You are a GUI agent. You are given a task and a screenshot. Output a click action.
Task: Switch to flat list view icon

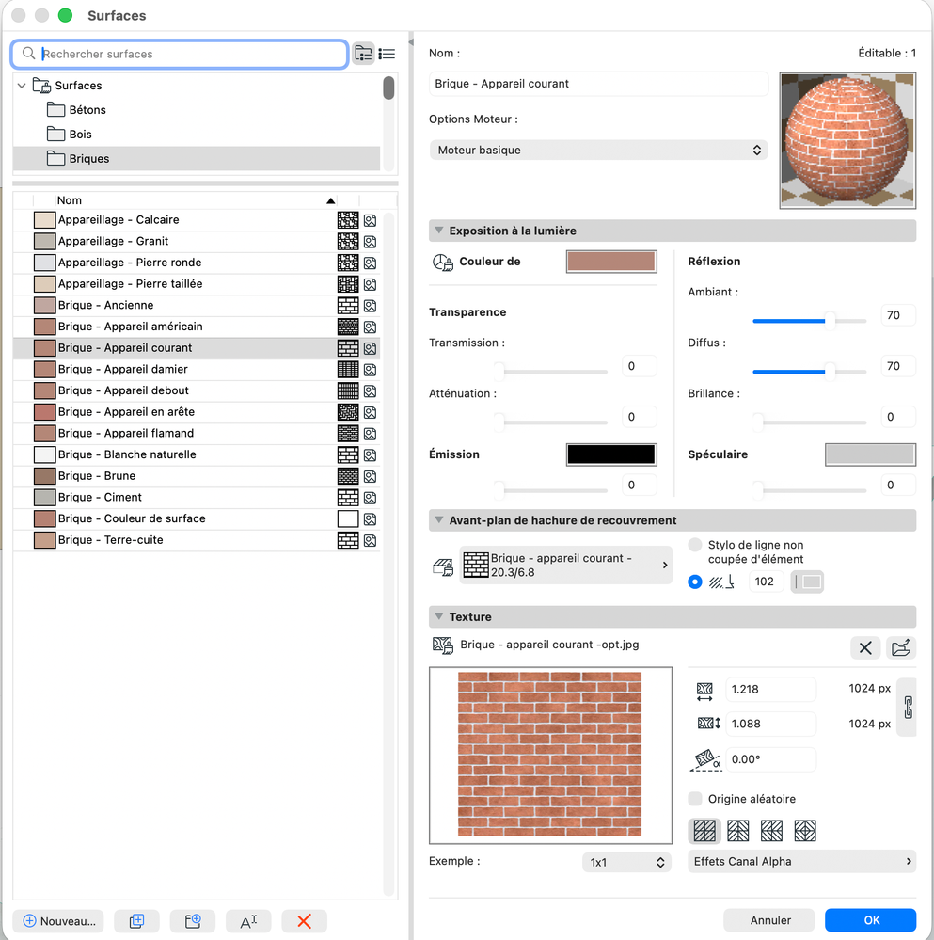tap(387, 54)
